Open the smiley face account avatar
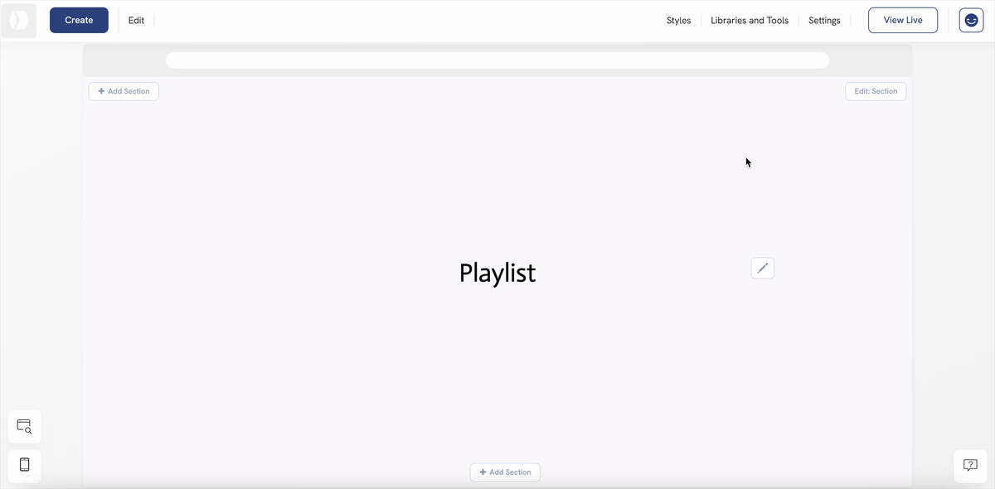Image resolution: width=995 pixels, height=489 pixels. pos(971,20)
